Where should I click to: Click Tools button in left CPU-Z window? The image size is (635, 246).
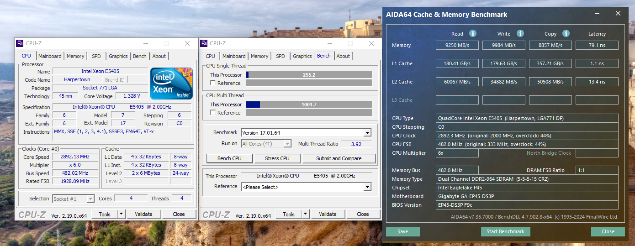click(105, 214)
